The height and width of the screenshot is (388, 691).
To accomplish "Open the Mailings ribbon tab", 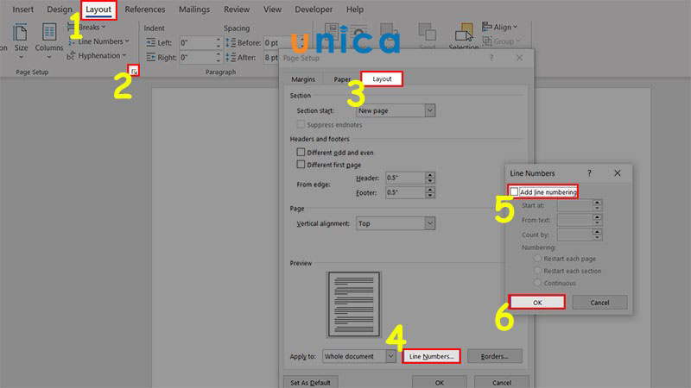I will [193, 9].
